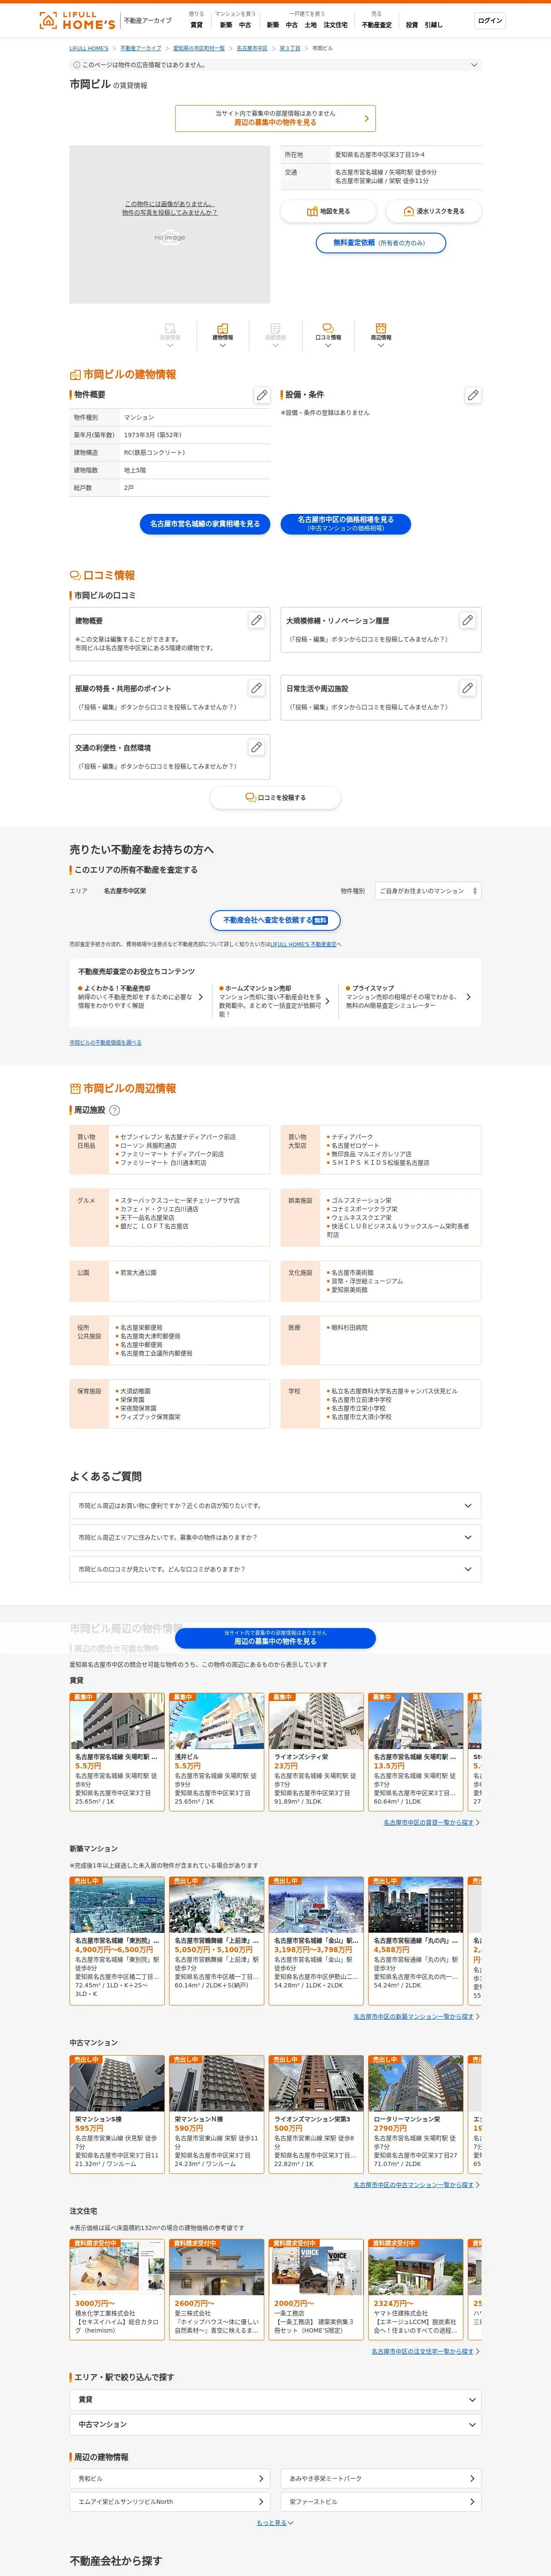Open the 賃貸 menu in the header
Viewport: 551px width, 2576px height.
[196, 25]
